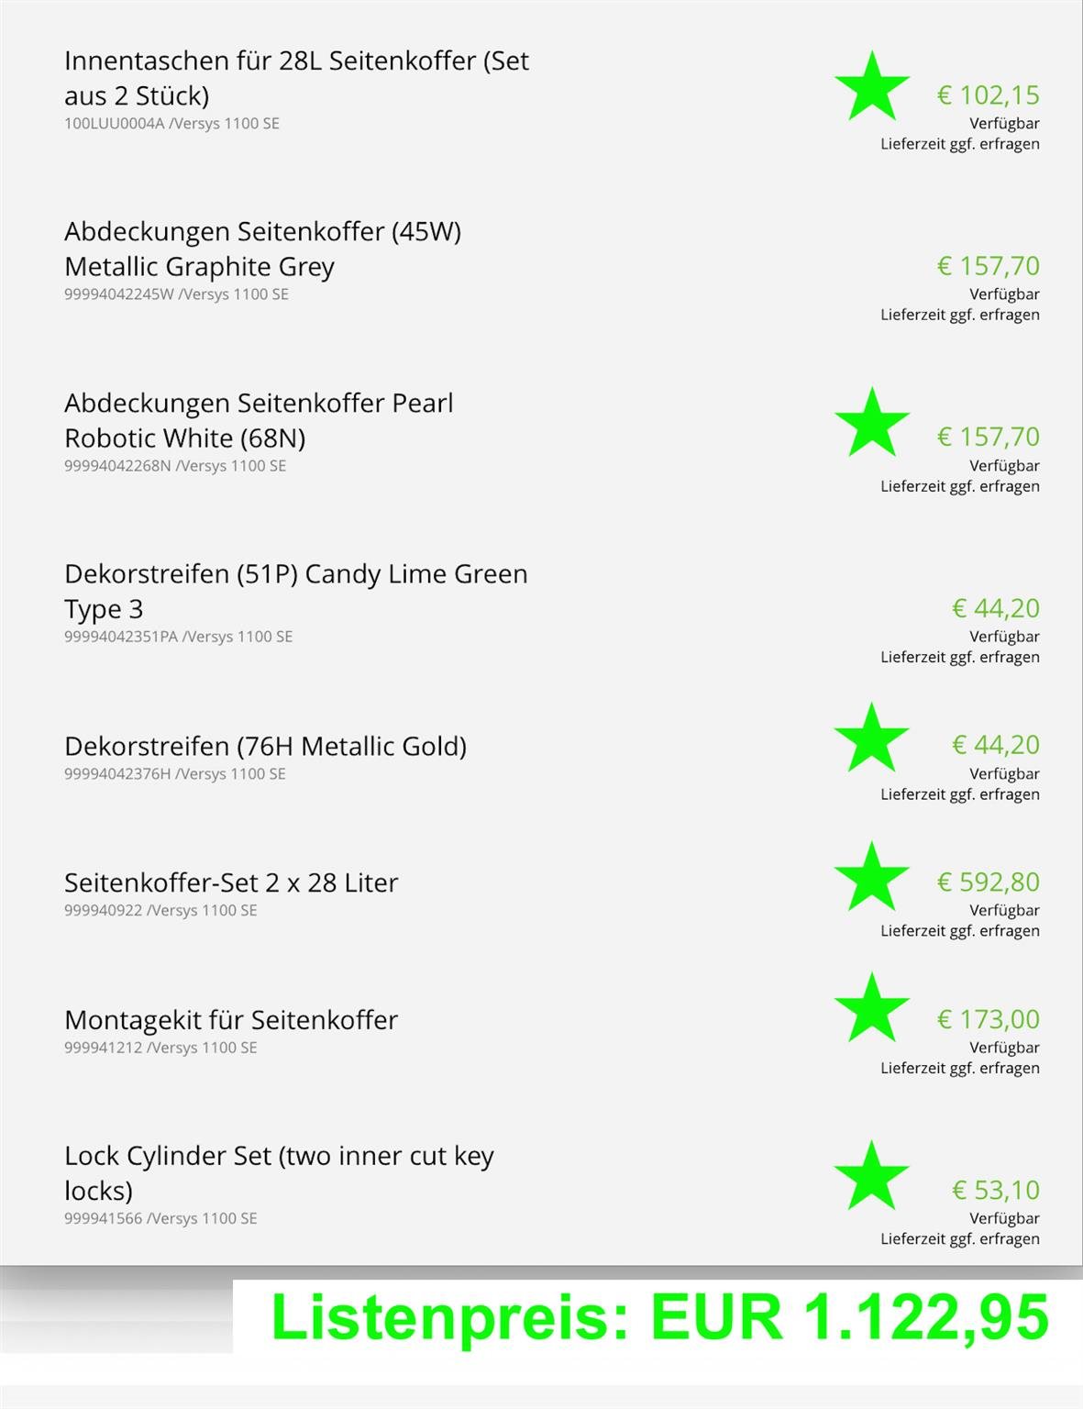Open Dekorstreifen 76H Metallic Gold item

point(265,746)
